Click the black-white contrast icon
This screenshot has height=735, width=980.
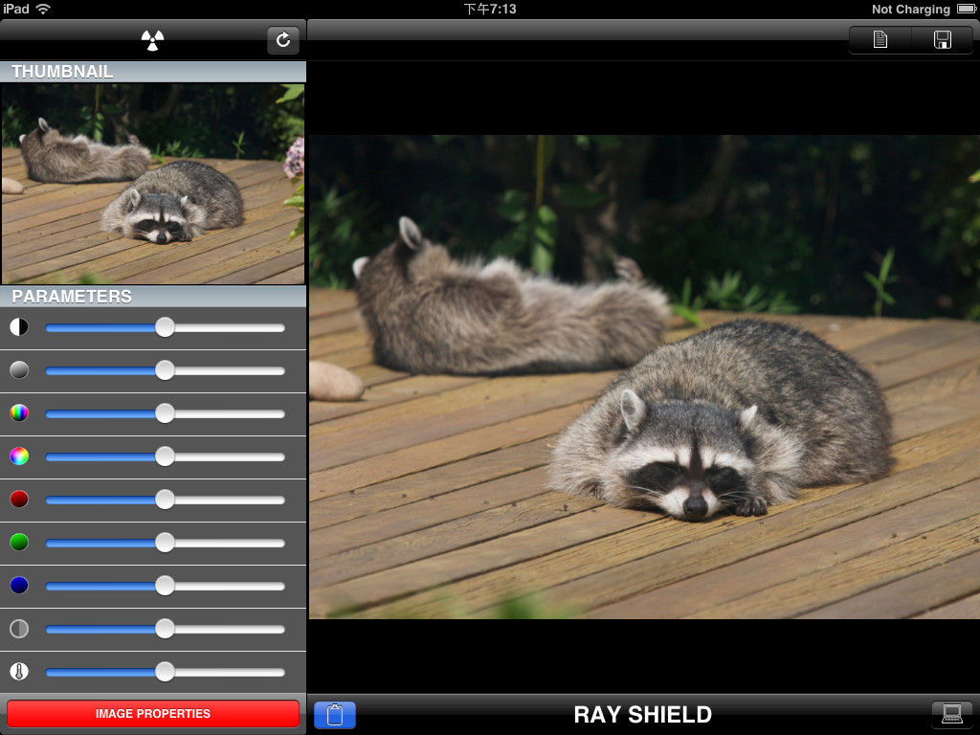pyautogui.click(x=19, y=327)
